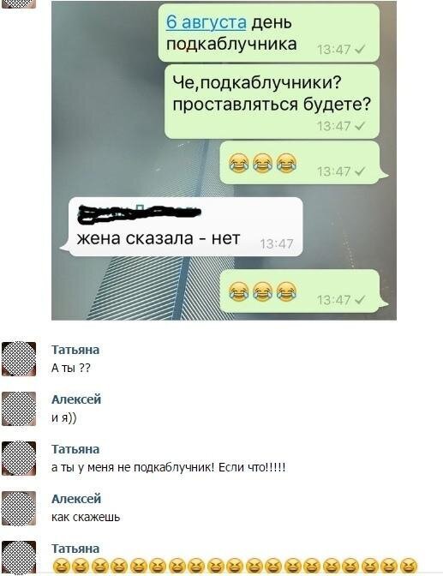The width and height of the screenshot is (443, 576).
Task: Open Татьяна's avatar beside 'А ты ??'
Action: click(19, 359)
